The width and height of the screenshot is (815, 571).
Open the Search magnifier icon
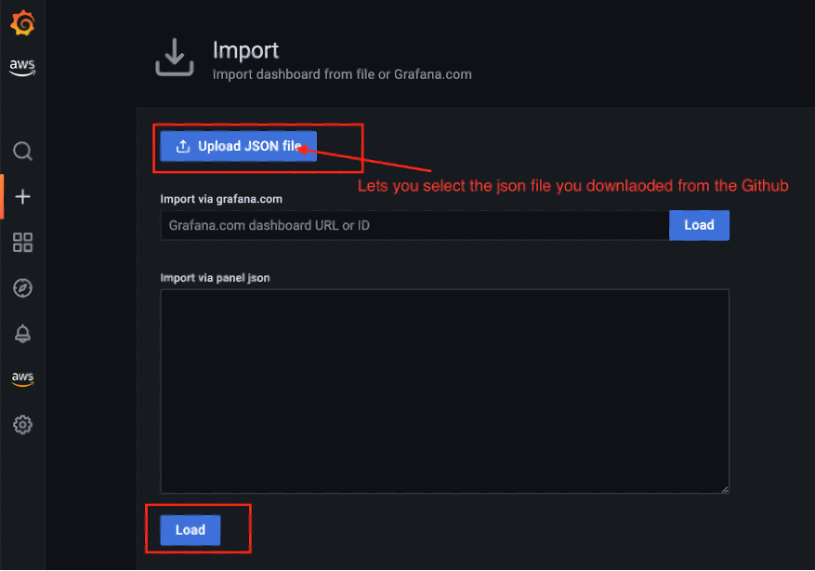(x=21, y=151)
